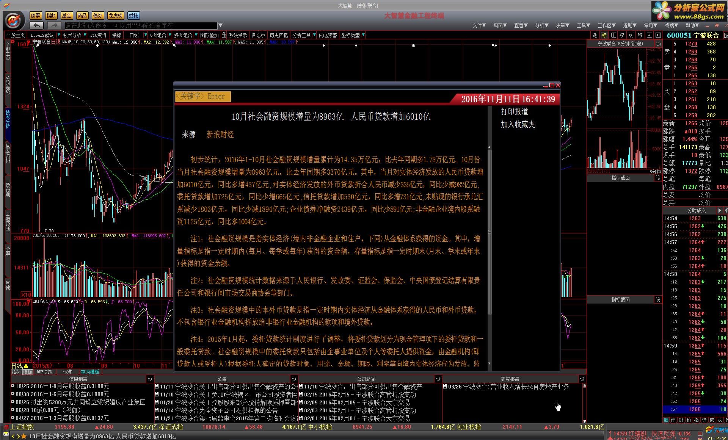Viewport: 728px width, 440px height.
Task: Click the panel collapse icon beside stock code
Action: (x=658, y=35)
